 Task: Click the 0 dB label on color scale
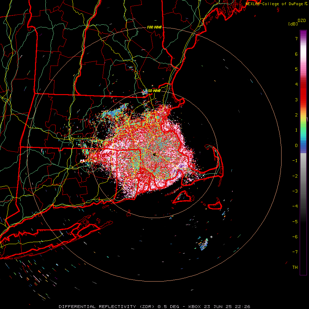(296, 146)
